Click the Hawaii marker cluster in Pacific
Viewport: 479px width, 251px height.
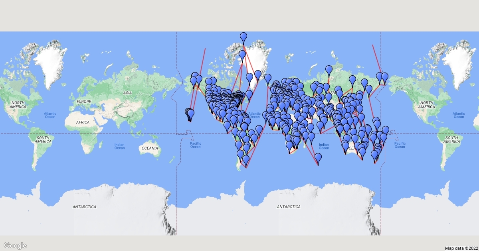[190, 114]
